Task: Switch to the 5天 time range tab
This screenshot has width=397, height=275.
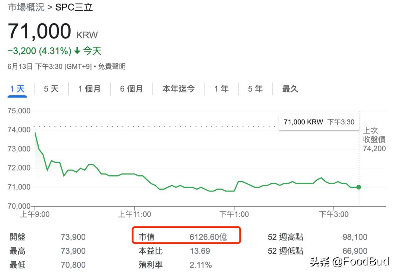Action: point(51,88)
